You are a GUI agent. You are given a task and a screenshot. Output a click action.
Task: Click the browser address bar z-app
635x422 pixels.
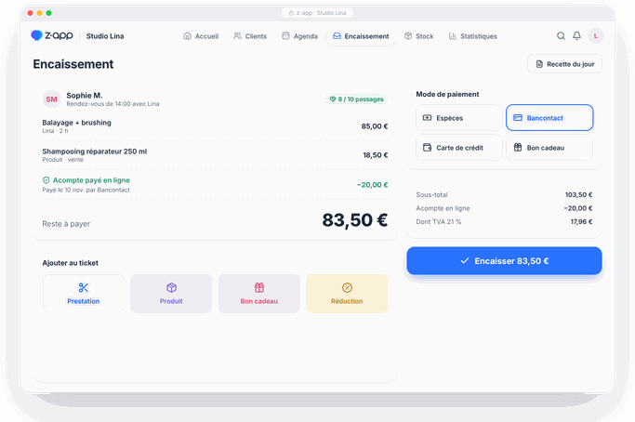tap(318, 13)
